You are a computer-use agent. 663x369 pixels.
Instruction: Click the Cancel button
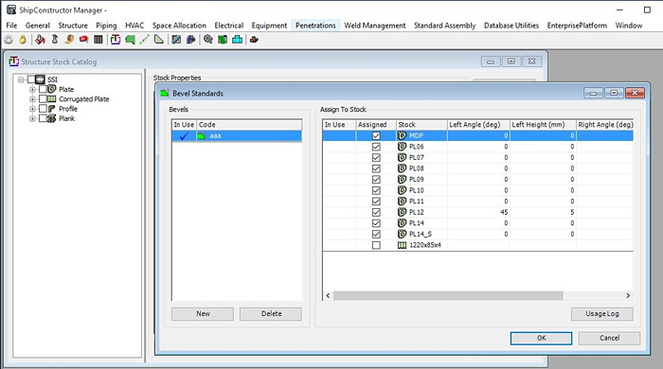(609, 338)
